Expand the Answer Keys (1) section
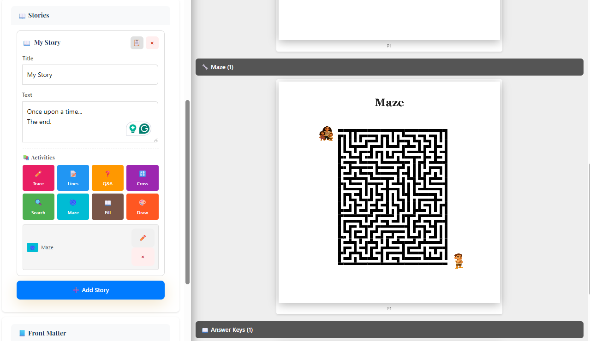The height and width of the screenshot is (341, 590). pos(389,329)
